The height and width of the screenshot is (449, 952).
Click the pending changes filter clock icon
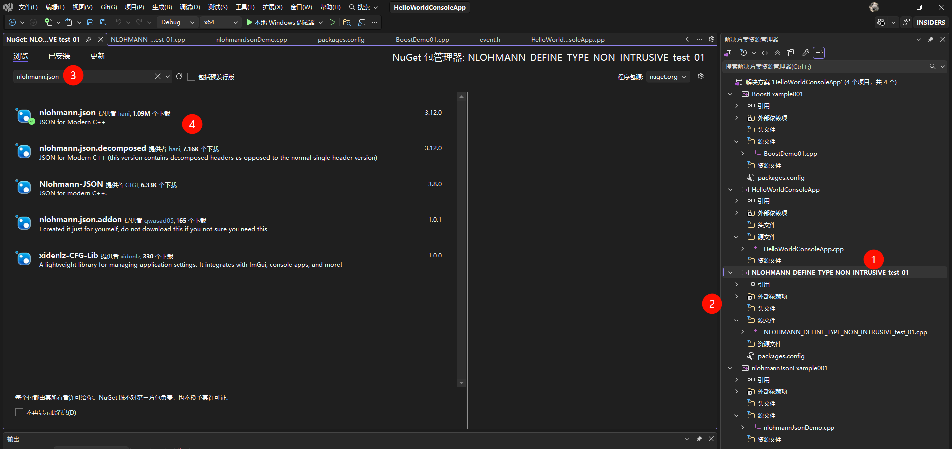point(743,53)
